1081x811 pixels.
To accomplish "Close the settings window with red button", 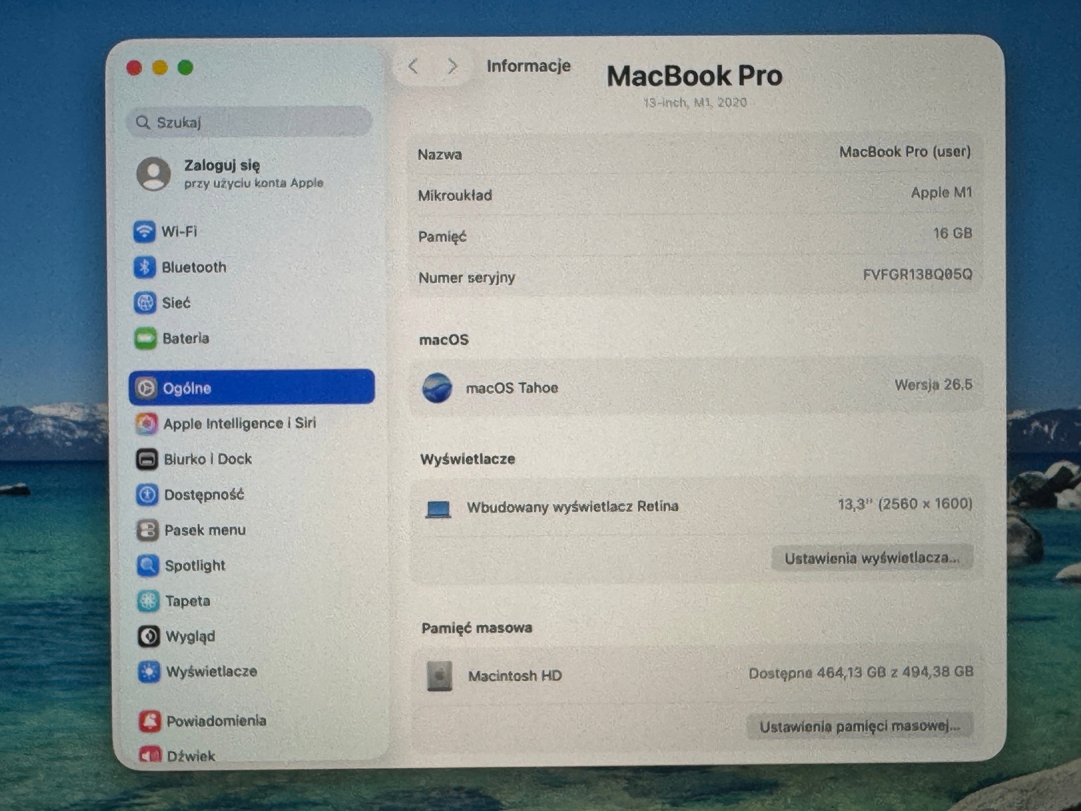I will point(134,68).
